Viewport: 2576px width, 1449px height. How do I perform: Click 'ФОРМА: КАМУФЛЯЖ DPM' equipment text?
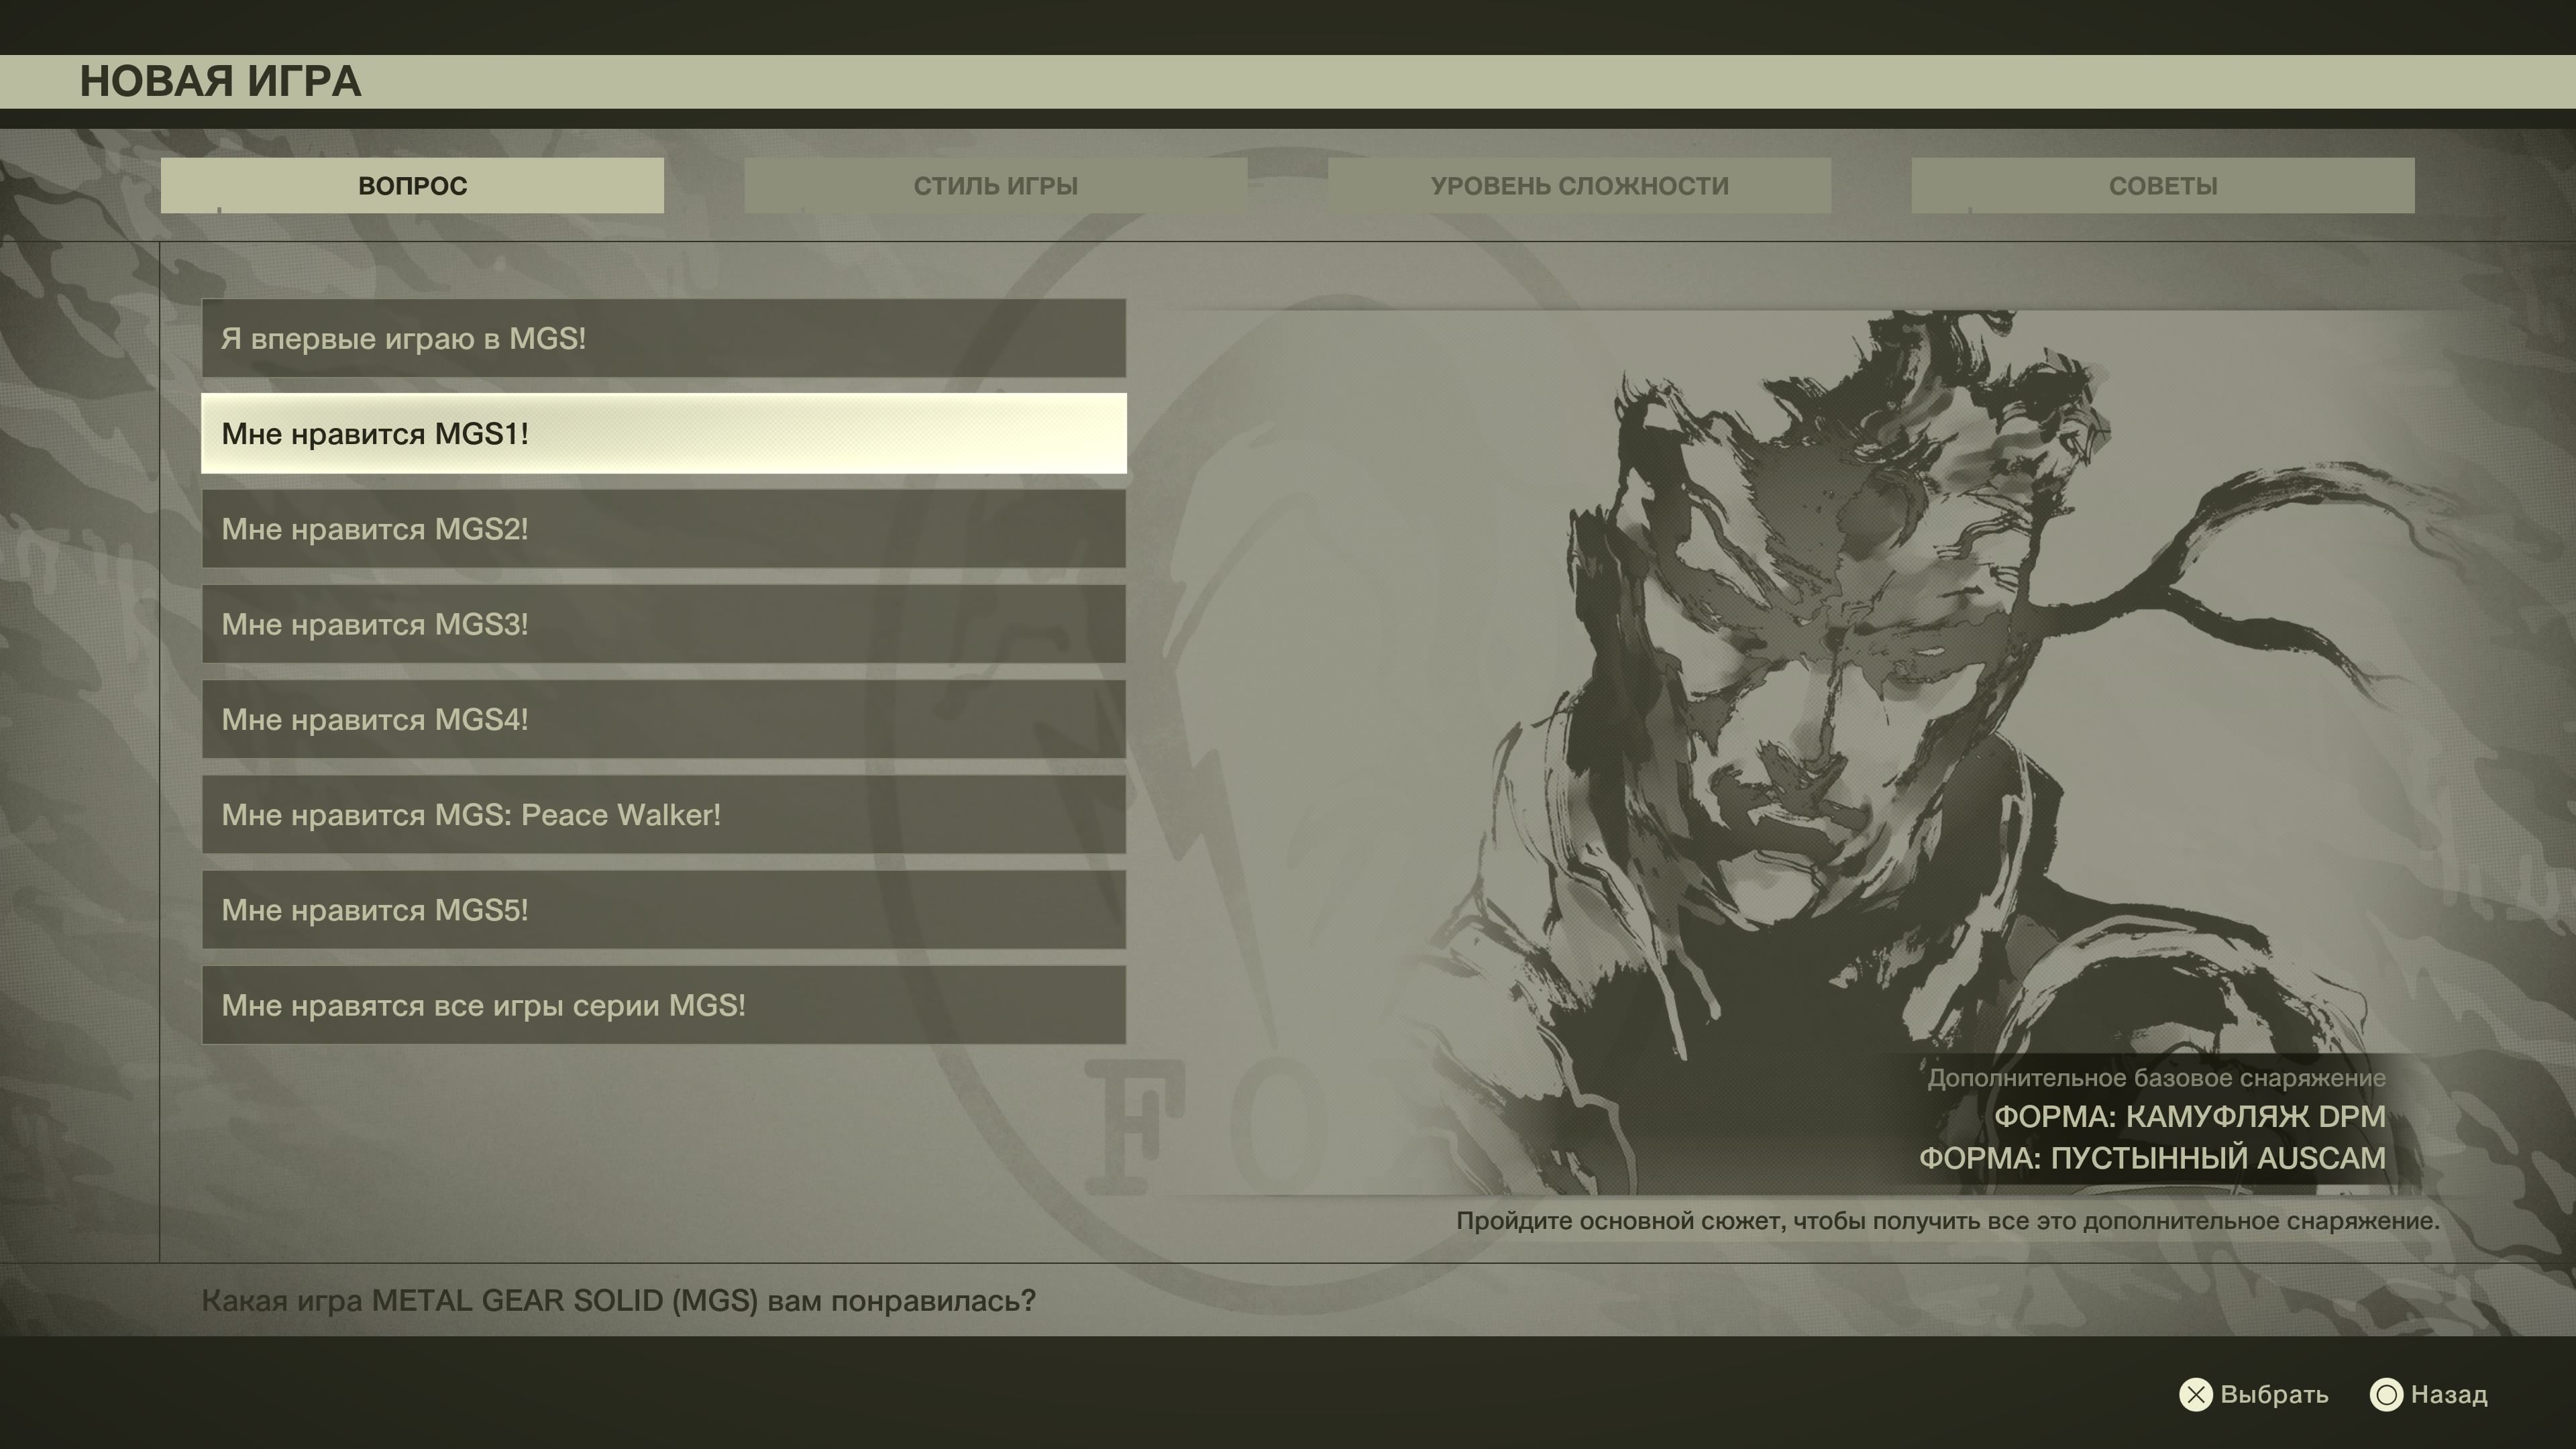coord(2190,1116)
